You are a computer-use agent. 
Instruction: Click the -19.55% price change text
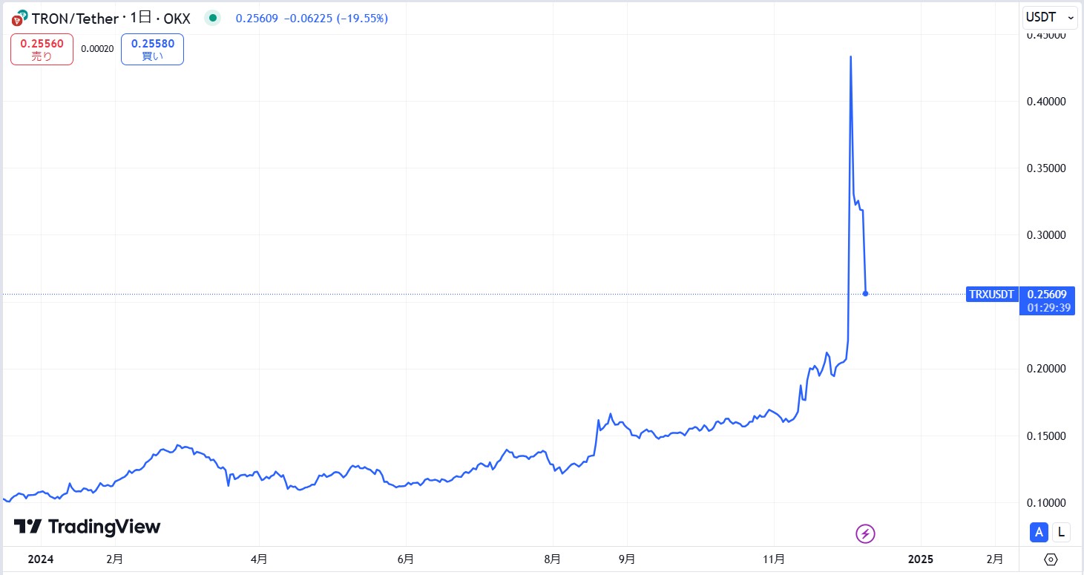(362, 18)
